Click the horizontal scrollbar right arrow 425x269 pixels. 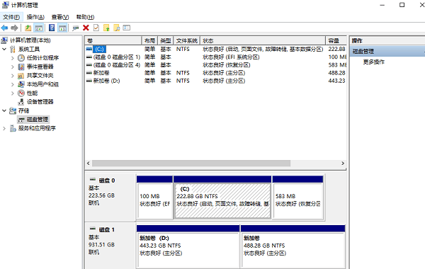pos(343,164)
